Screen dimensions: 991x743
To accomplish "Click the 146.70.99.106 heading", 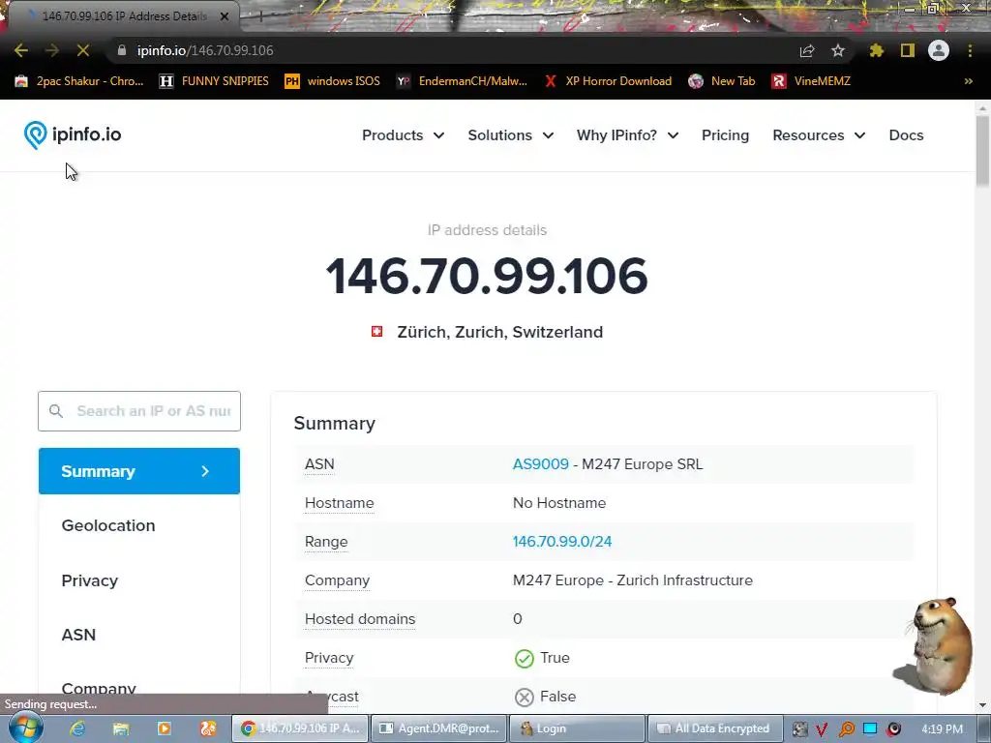I will [487, 277].
